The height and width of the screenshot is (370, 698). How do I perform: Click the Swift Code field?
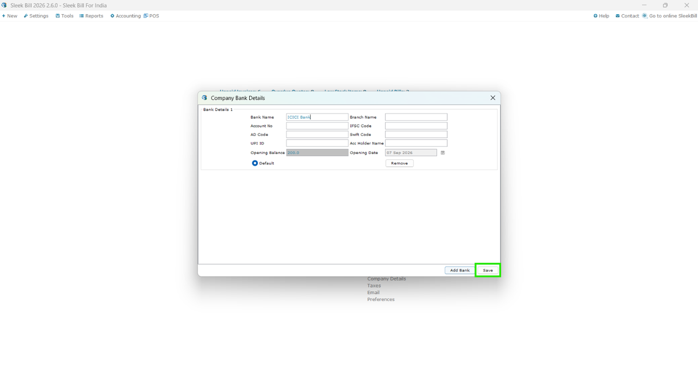[x=416, y=134]
